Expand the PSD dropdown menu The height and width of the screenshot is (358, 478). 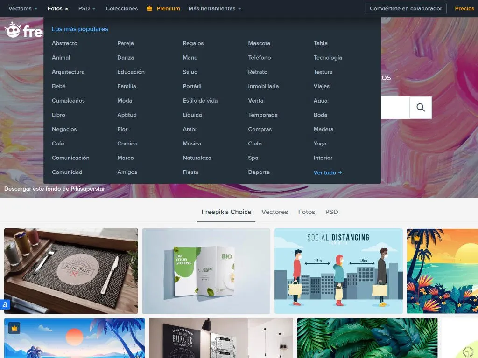click(87, 8)
